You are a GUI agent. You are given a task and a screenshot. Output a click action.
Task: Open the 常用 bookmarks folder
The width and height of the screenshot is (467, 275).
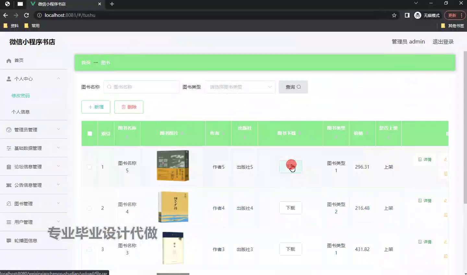(x=32, y=26)
